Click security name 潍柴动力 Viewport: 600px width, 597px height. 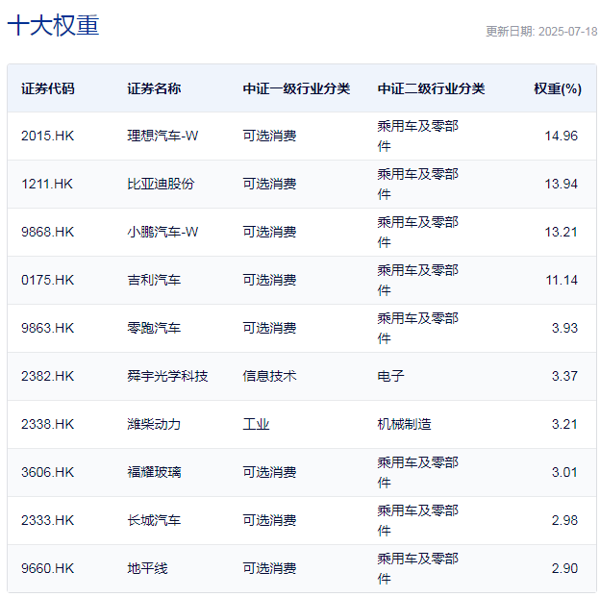(154, 424)
